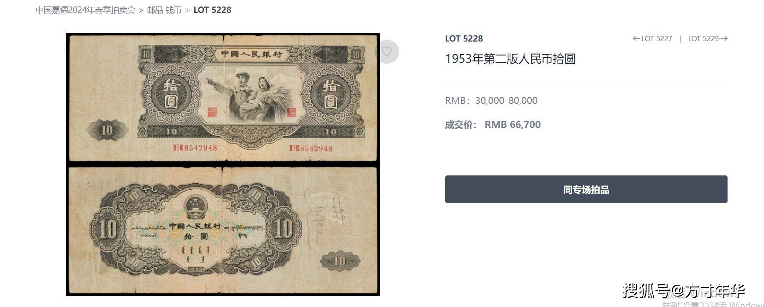This screenshot has width=764, height=307.
Task: Click the right arrow after LOT 5229
Action: tap(724, 38)
